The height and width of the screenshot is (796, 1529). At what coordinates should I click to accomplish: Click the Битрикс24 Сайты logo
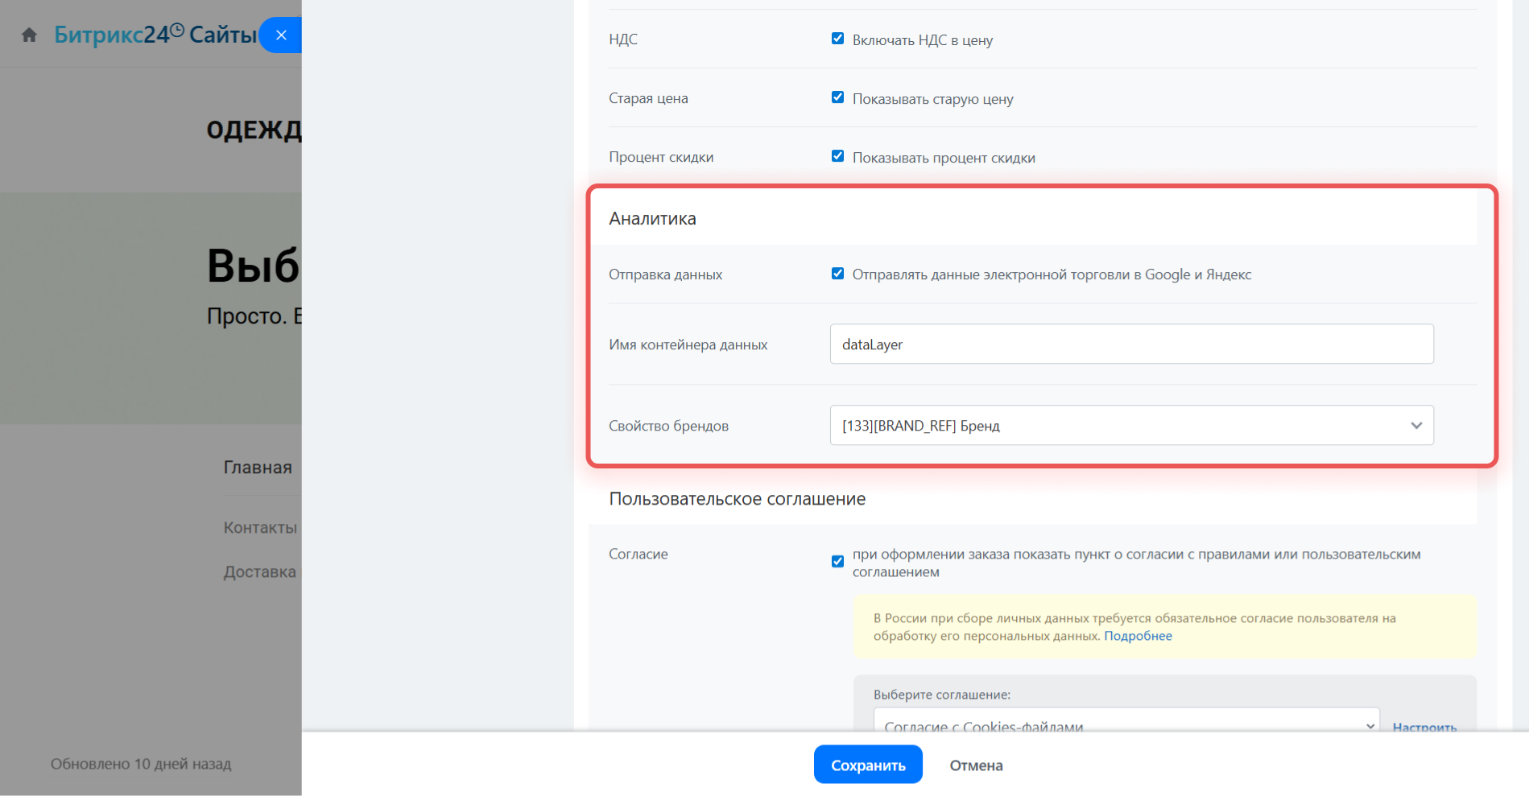tap(155, 35)
